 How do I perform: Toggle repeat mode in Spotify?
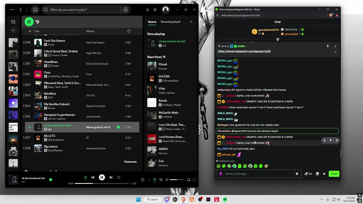119,177
